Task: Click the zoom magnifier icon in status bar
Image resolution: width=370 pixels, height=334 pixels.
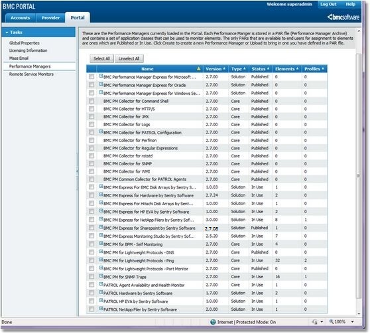Action: coord(332,321)
